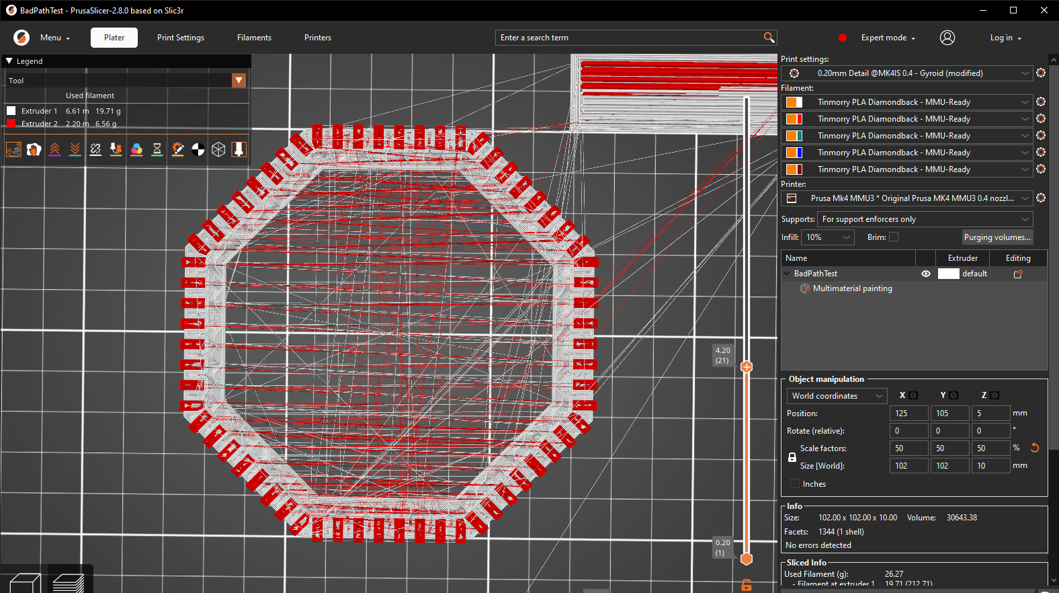Select Multimaterial painting tree item

click(852, 288)
